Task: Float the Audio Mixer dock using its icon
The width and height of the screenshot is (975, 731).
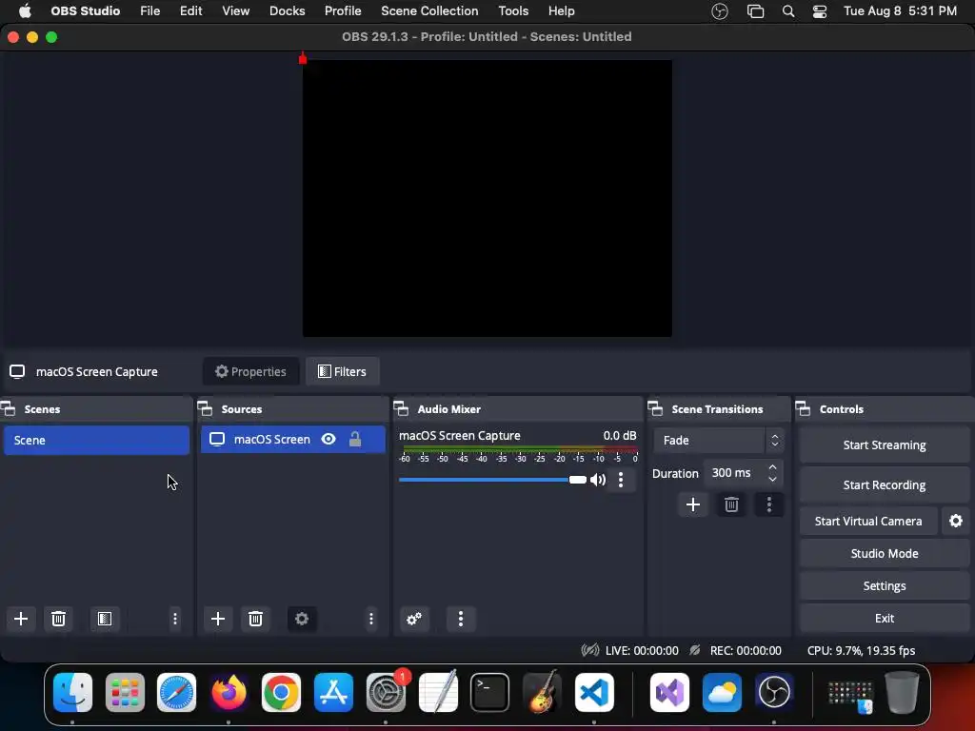Action: tap(402, 409)
